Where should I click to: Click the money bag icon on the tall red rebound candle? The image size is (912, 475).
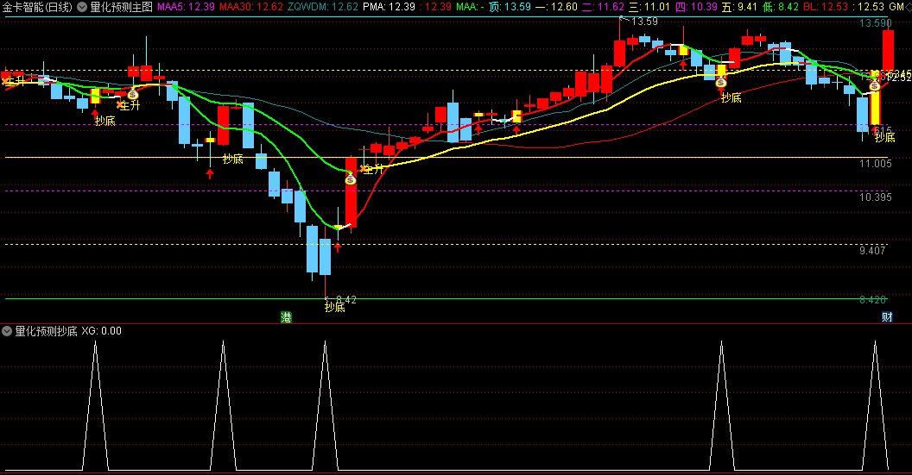click(x=350, y=179)
